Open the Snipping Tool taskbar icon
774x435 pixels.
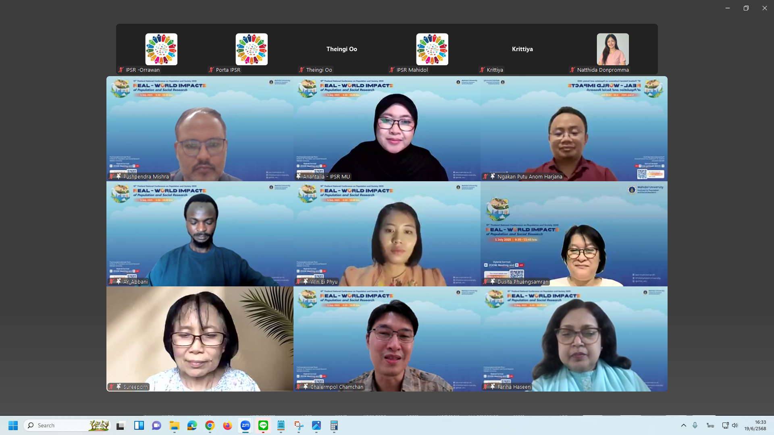click(x=299, y=425)
